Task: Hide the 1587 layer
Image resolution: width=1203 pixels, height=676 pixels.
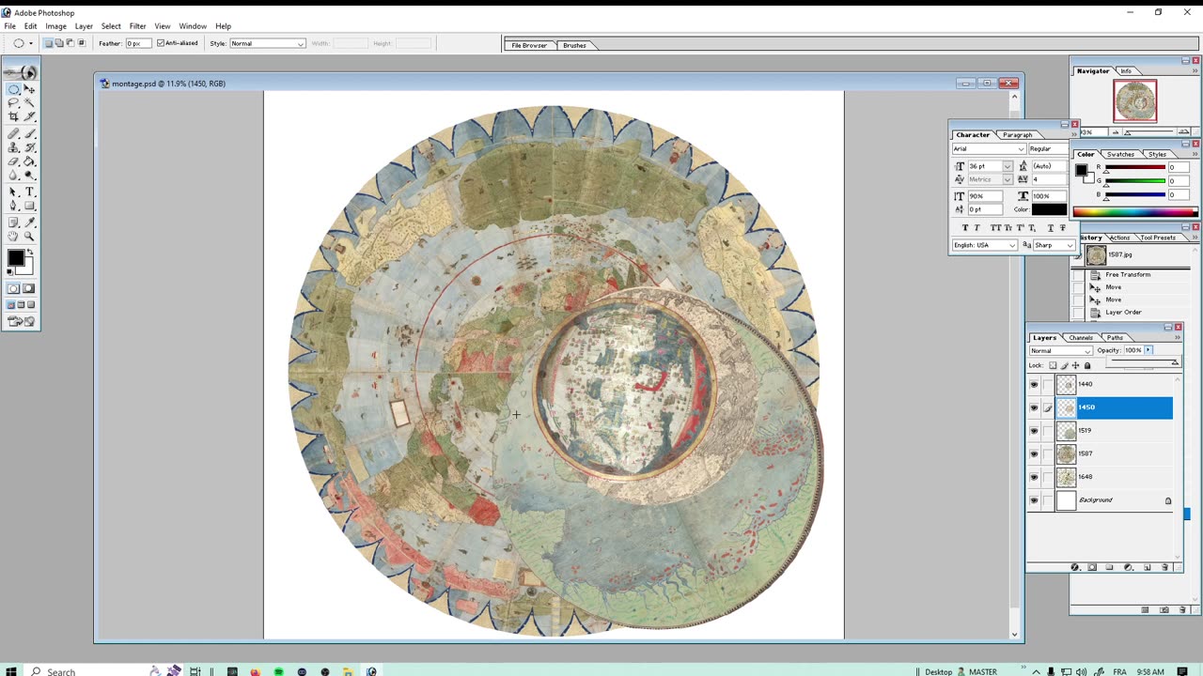Action: tap(1034, 453)
